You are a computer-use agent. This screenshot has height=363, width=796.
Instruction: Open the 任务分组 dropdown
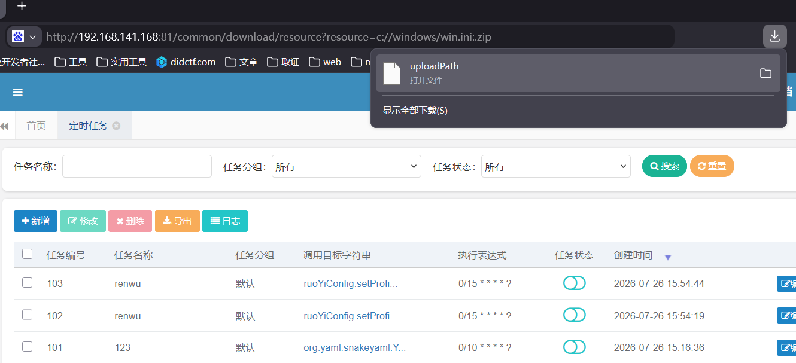click(x=347, y=166)
